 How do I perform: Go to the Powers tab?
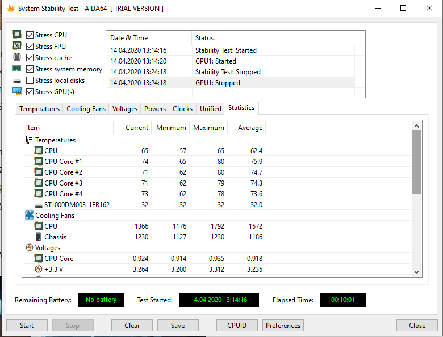[x=155, y=109]
